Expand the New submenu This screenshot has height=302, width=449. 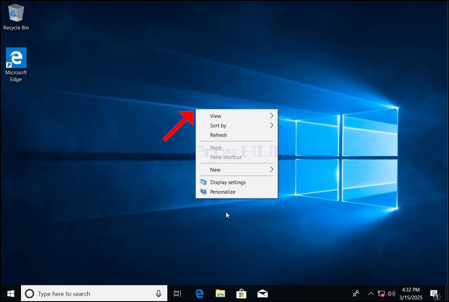(x=237, y=170)
